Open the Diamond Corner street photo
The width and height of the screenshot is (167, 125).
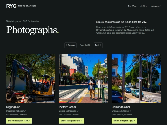pyautogui.click(x=136, y=78)
